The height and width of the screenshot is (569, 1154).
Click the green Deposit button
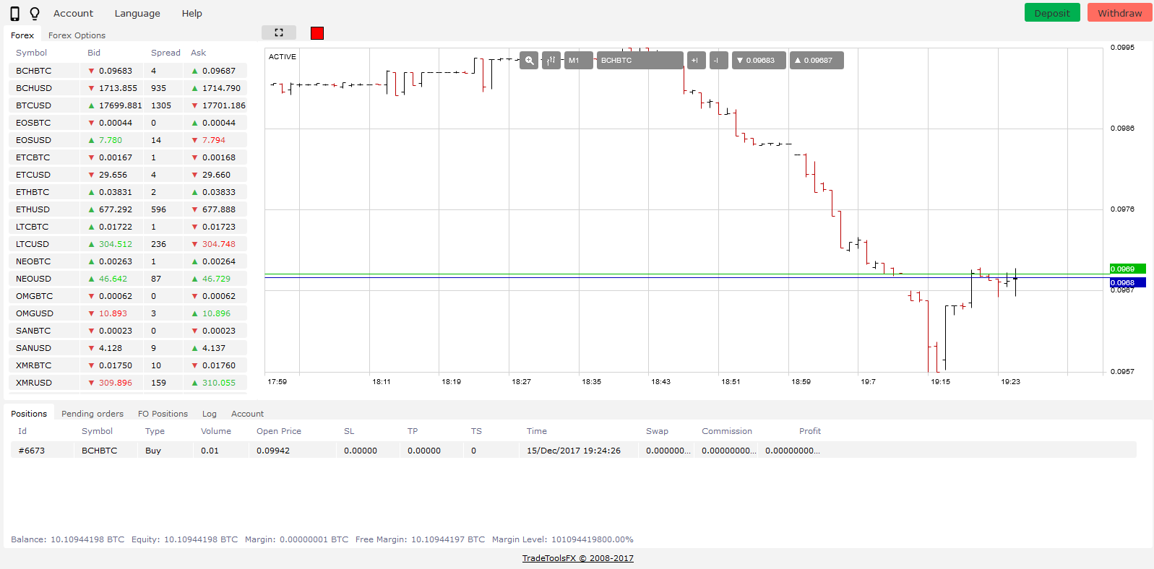point(1051,13)
